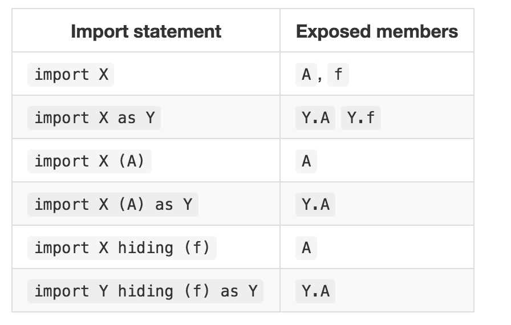This screenshot has width=511, height=325.
Task: Click the "Y.f" exposed member code
Action: pyautogui.click(x=361, y=118)
